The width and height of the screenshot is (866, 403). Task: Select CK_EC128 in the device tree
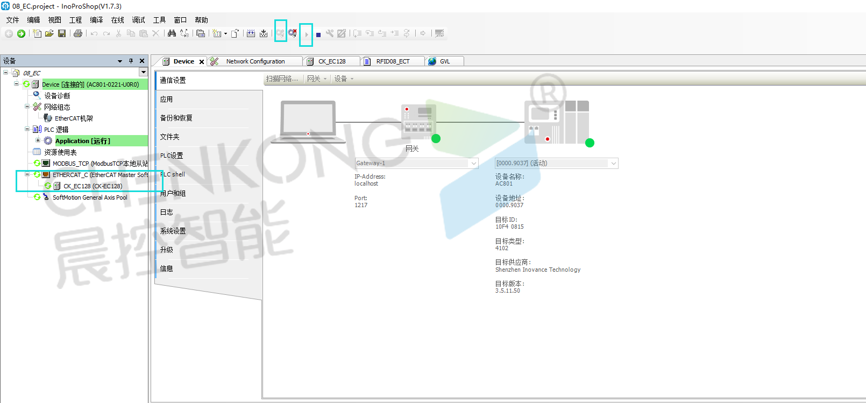[x=93, y=186]
